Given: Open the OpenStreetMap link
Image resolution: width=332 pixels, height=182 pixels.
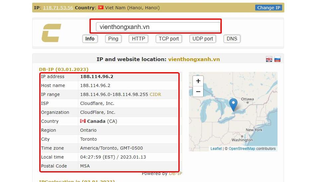Looking at the screenshot, I should click(242, 149).
